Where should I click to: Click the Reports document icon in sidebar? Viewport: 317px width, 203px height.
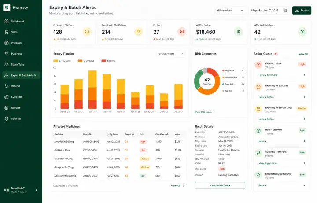(7, 108)
